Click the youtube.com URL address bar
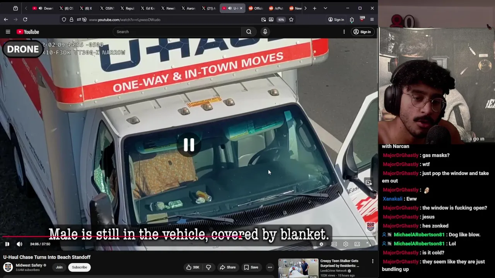The width and height of the screenshot is (495, 278). pyautogui.click(x=125, y=19)
